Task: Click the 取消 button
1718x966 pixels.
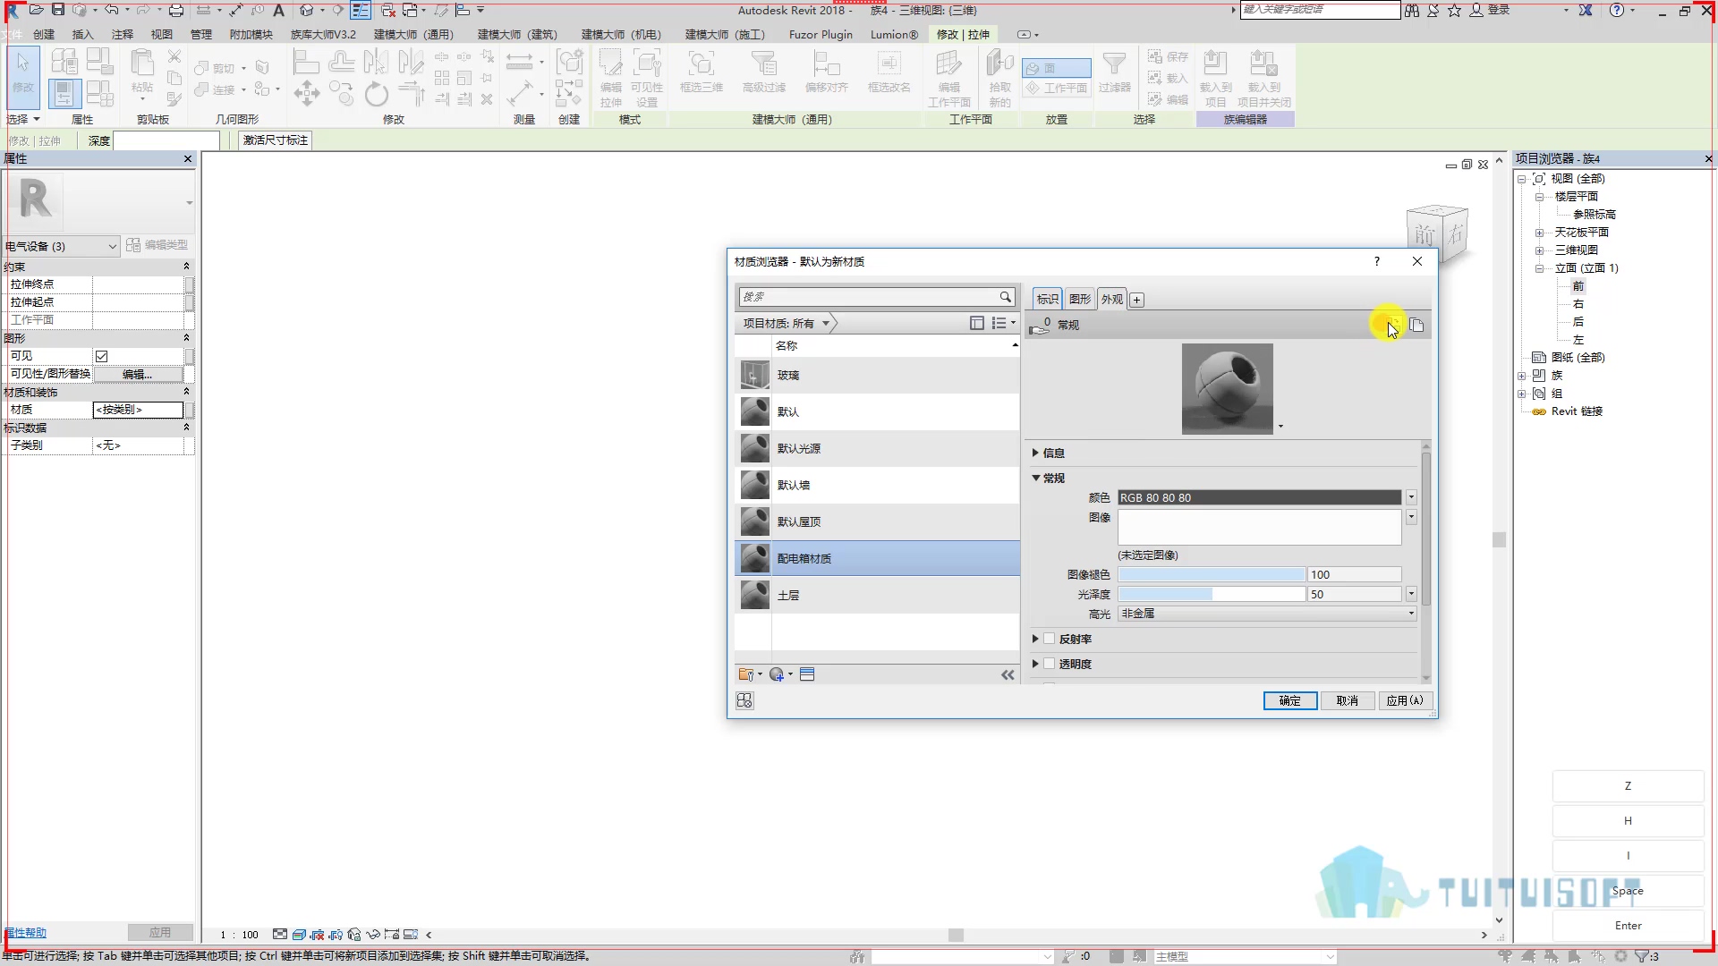Action: (x=1347, y=700)
